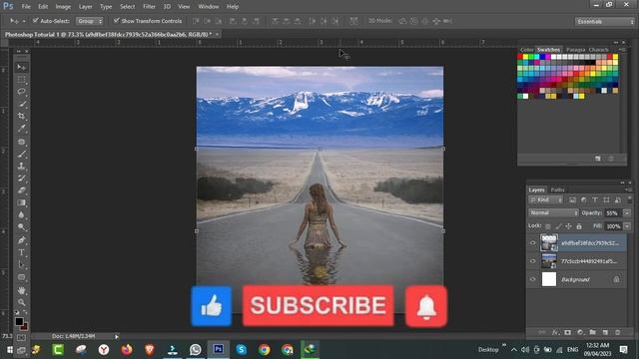Click the foreground color swatch
Screen dimensions: 639x359
point(19,321)
